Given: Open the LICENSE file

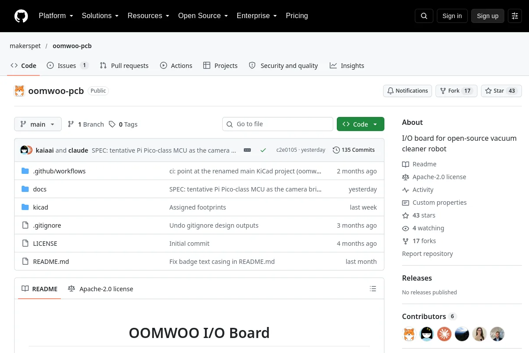Looking at the screenshot, I should [45, 244].
